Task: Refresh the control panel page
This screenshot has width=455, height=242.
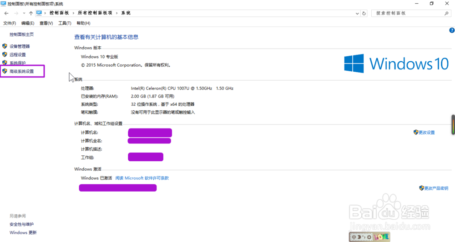Action: click(x=364, y=13)
